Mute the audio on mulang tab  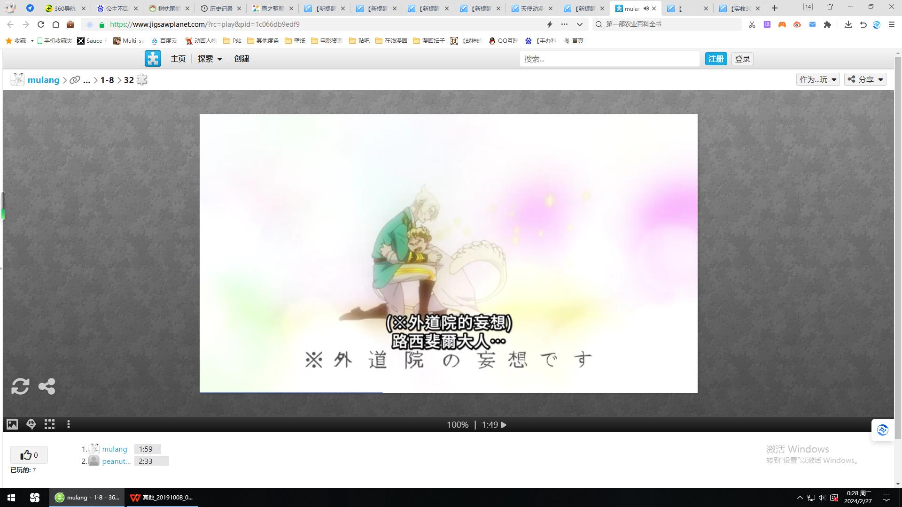[646, 8]
